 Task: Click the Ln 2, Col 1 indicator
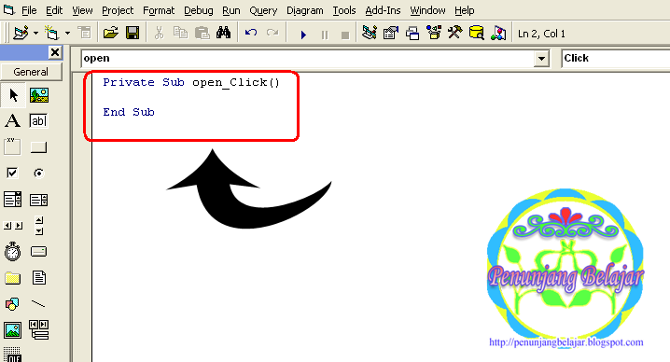coord(541,34)
